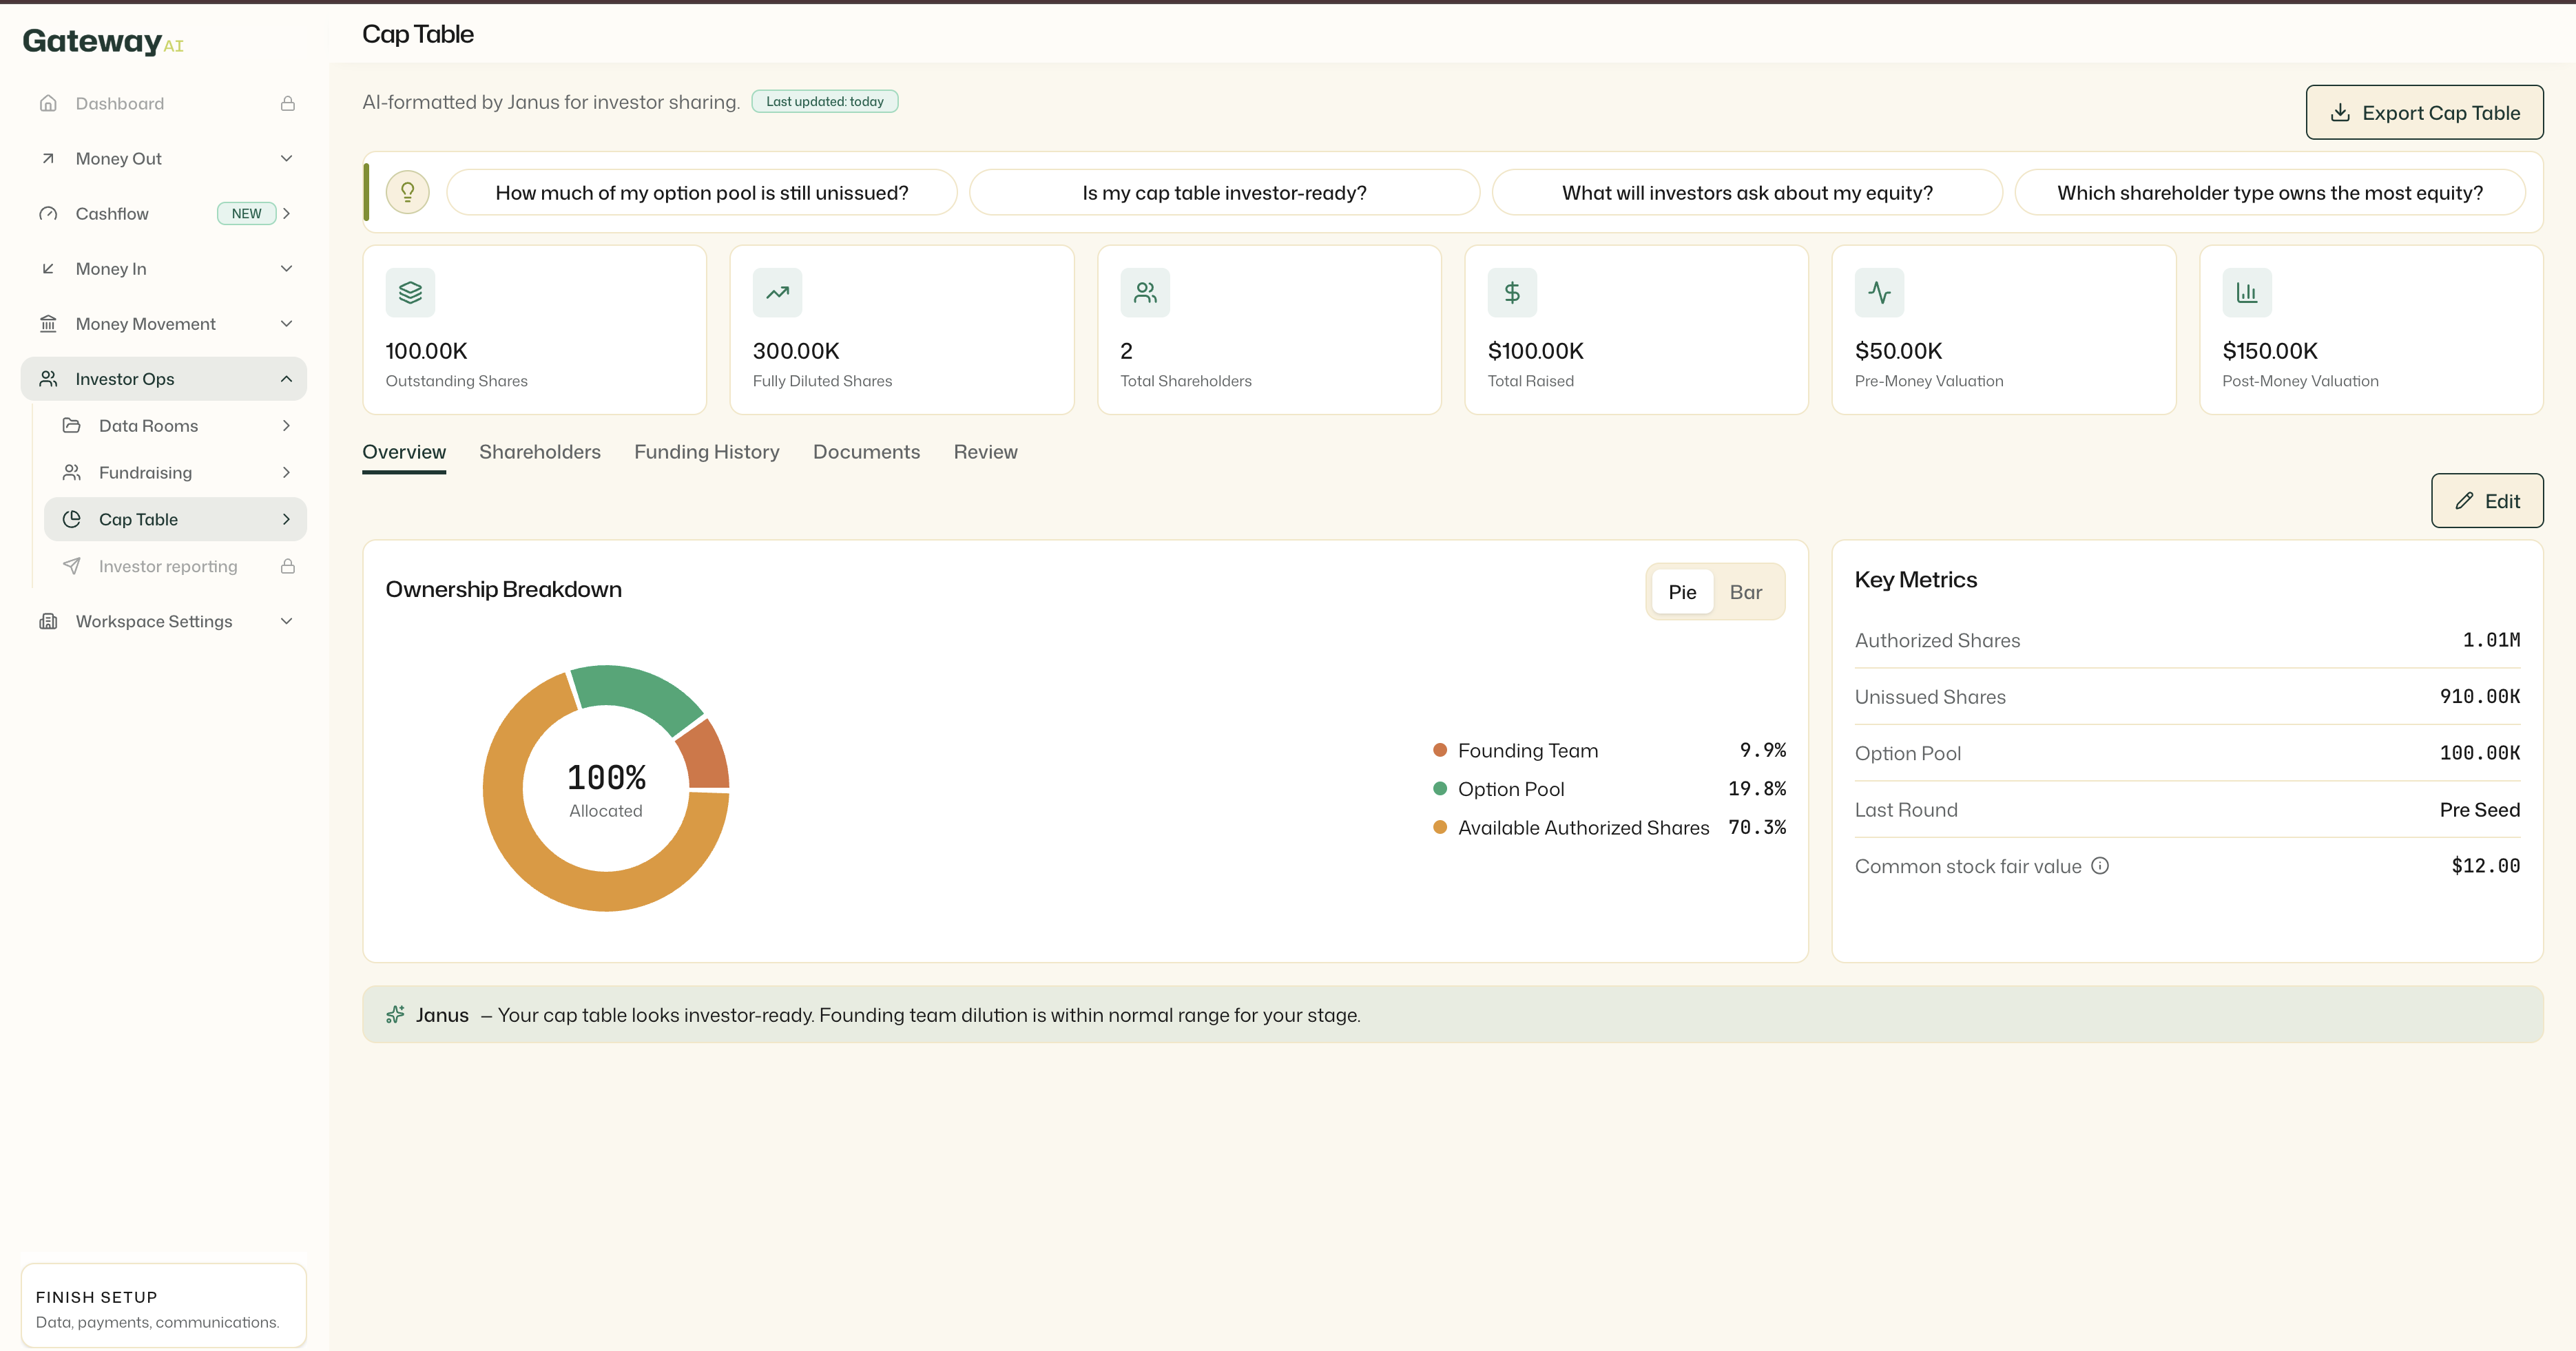Screen dimensions: 2576x1351
Task: Open the Cashflow submenu chevron
Action: coord(287,213)
